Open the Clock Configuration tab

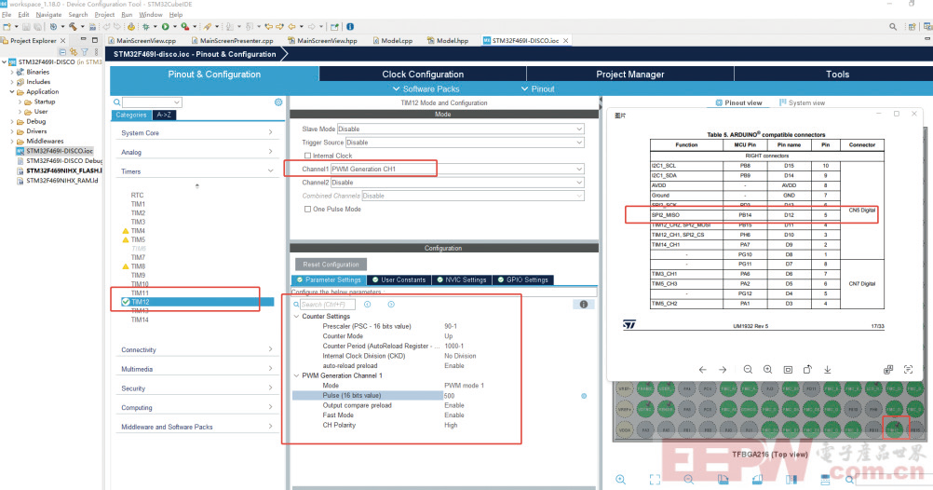[423, 75]
